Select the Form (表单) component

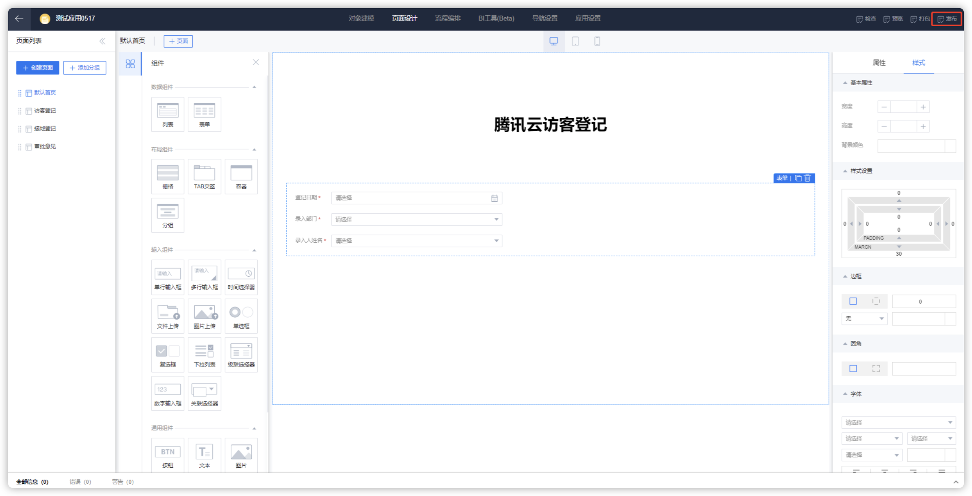coord(204,114)
